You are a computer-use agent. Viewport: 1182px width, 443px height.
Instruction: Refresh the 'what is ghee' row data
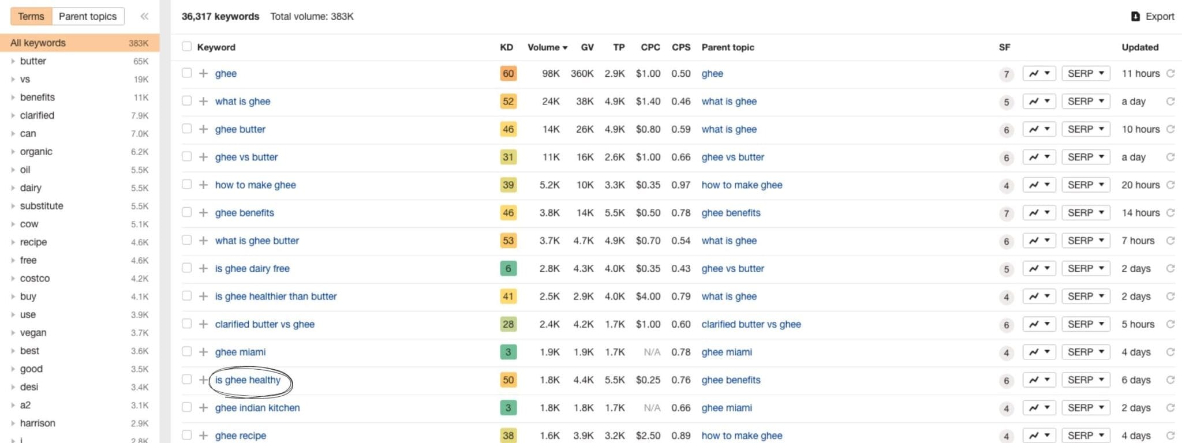tap(1170, 102)
